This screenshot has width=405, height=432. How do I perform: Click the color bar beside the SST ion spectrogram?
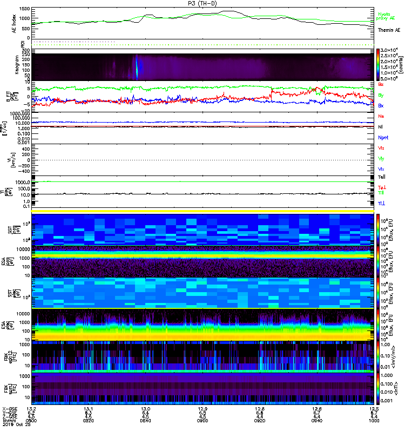(378, 229)
